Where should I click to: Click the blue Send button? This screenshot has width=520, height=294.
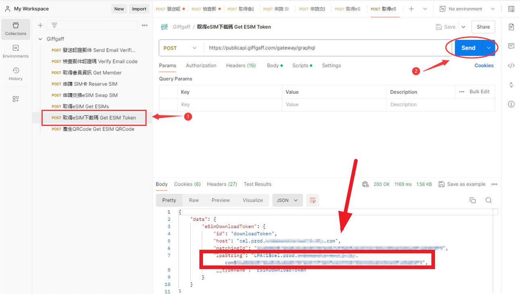pos(468,48)
